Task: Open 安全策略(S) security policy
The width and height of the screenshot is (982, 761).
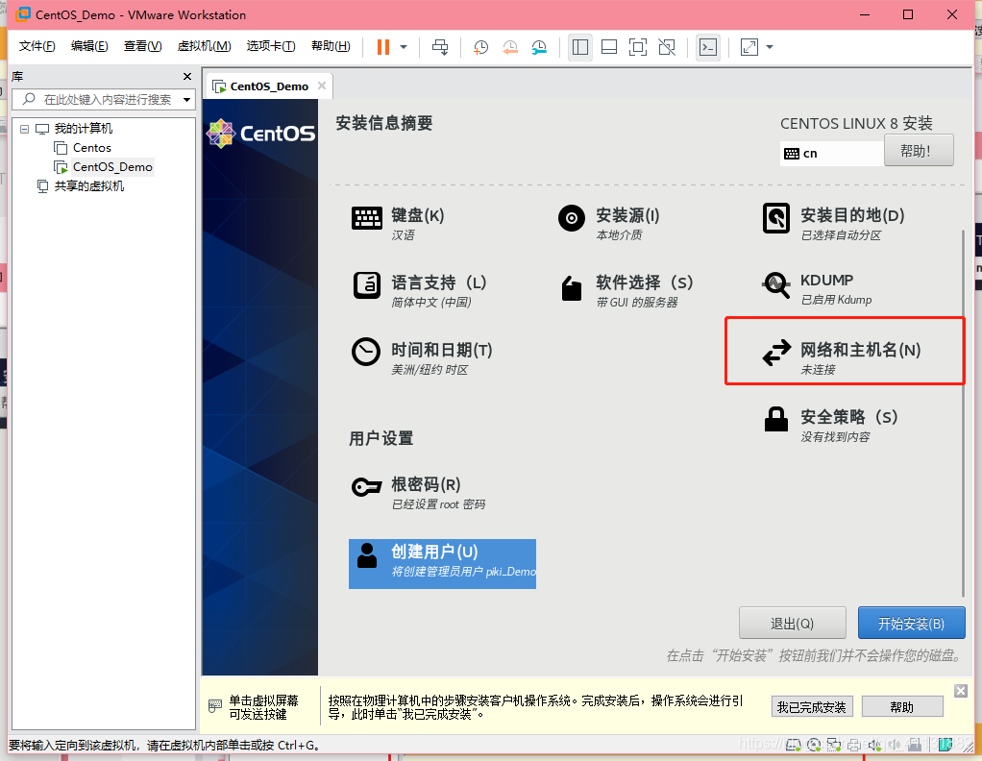Action: coord(830,425)
